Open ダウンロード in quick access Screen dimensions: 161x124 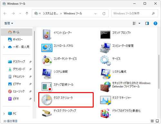tap(16, 69)
